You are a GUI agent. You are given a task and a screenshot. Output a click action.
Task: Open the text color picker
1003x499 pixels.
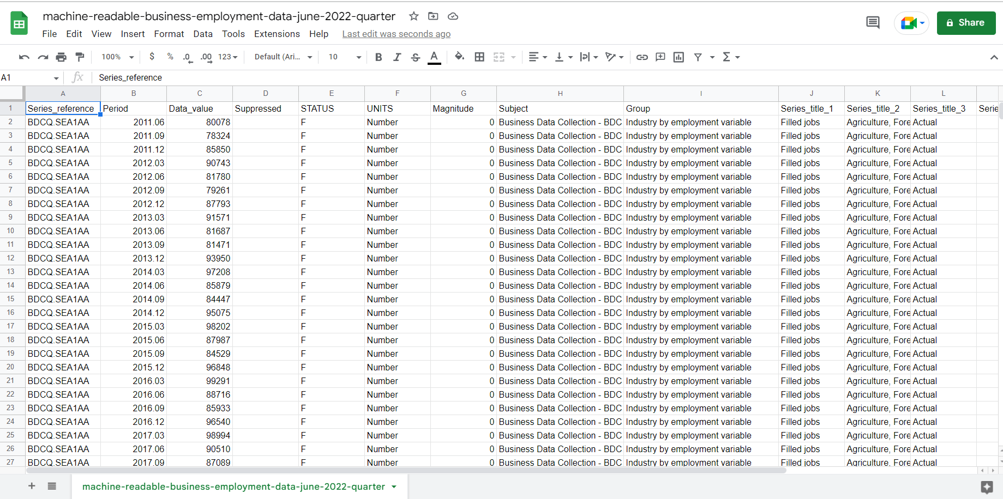pos(434,57)
